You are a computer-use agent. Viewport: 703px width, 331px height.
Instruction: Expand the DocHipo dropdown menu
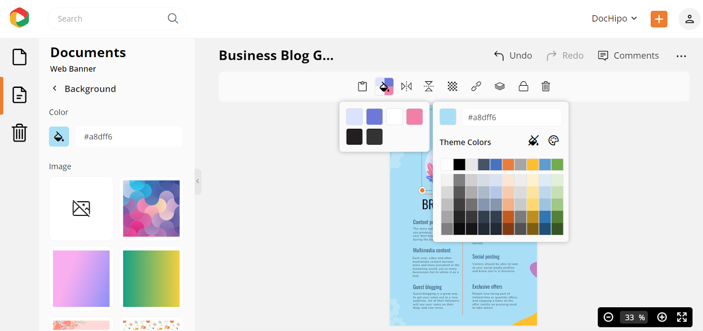(614, 18)
